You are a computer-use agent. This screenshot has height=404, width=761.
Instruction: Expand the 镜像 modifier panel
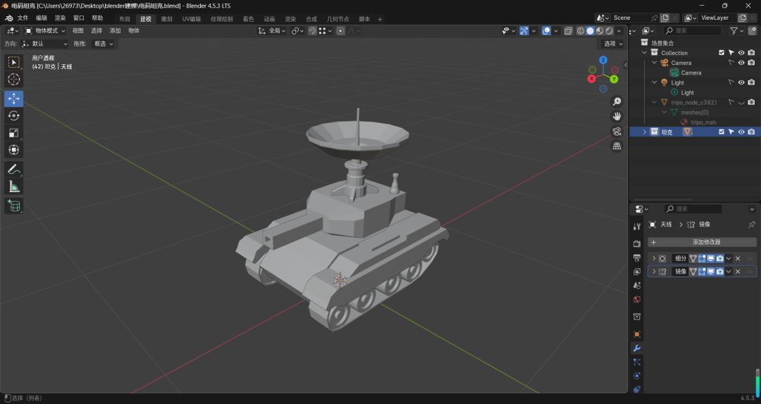coord(654,272)
